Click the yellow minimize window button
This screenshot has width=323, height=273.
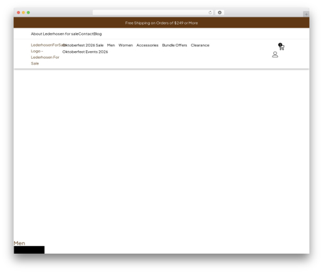23,12
